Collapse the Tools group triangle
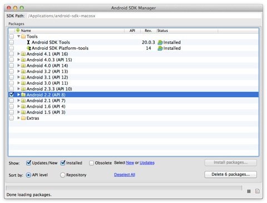267x203 pixels. tap(18, 36)
